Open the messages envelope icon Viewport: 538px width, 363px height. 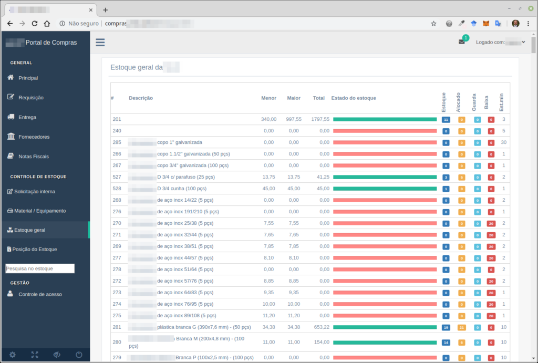click(x=462, y=42)
